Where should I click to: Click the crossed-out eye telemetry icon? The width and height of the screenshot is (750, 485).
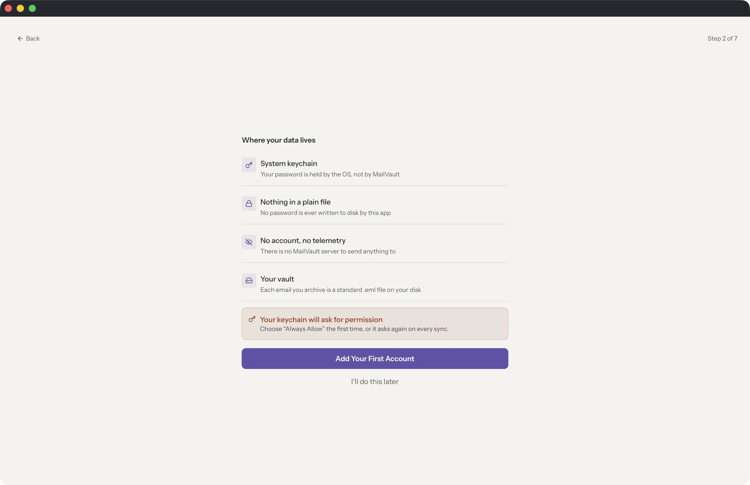pyautogui.click(x=249, y=242)
